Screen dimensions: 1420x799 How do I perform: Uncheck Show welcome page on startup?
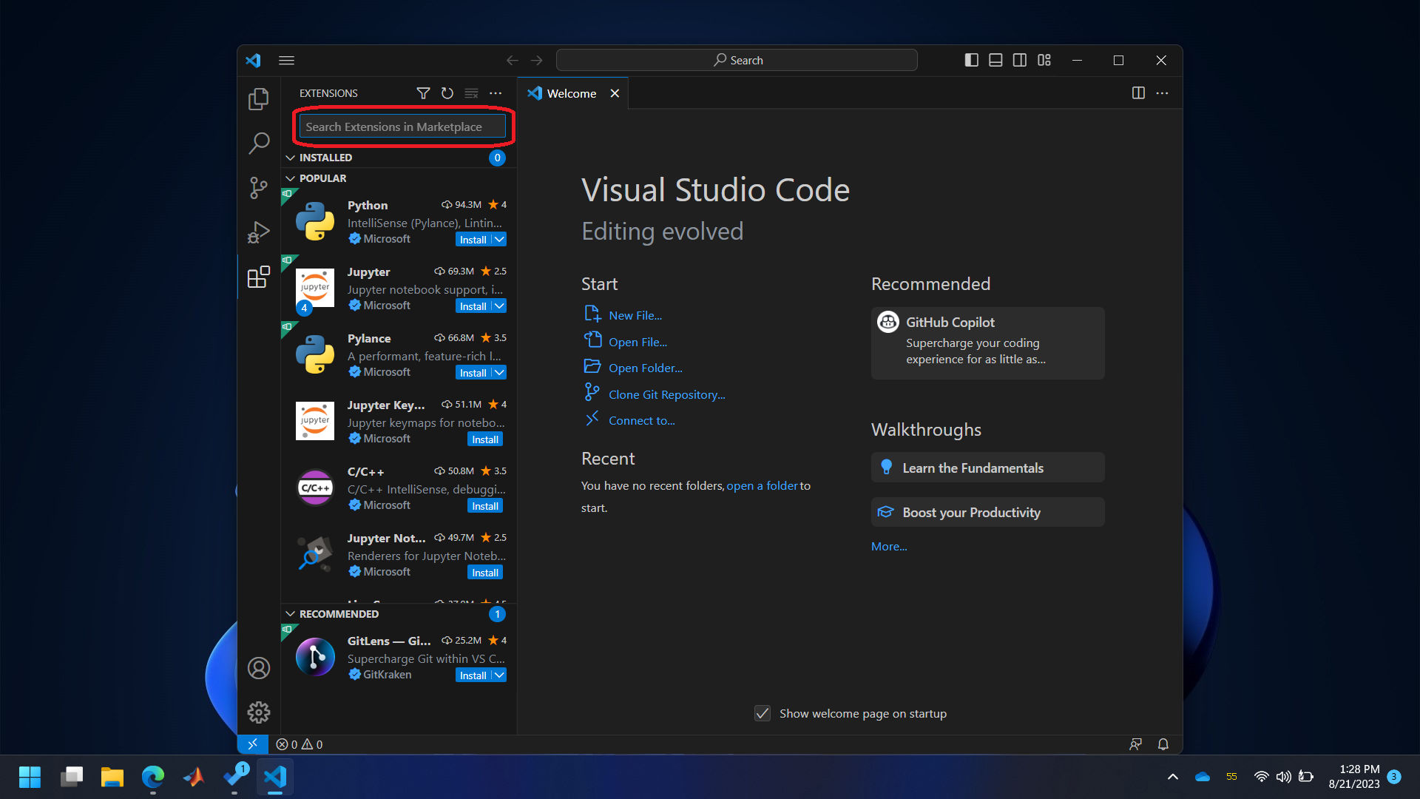[763, 713]
